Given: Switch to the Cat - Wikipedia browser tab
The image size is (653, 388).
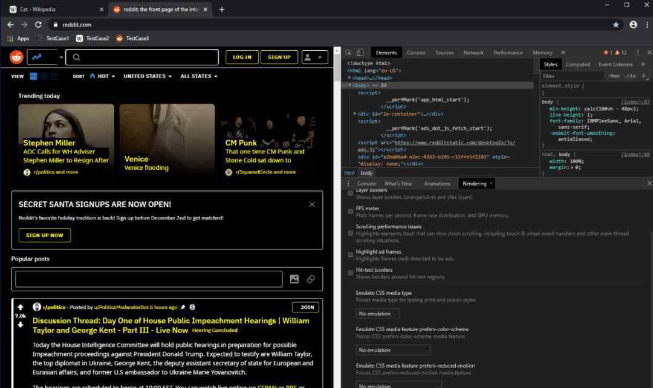Looking at the screenshot, I should [x=56, y=9].
